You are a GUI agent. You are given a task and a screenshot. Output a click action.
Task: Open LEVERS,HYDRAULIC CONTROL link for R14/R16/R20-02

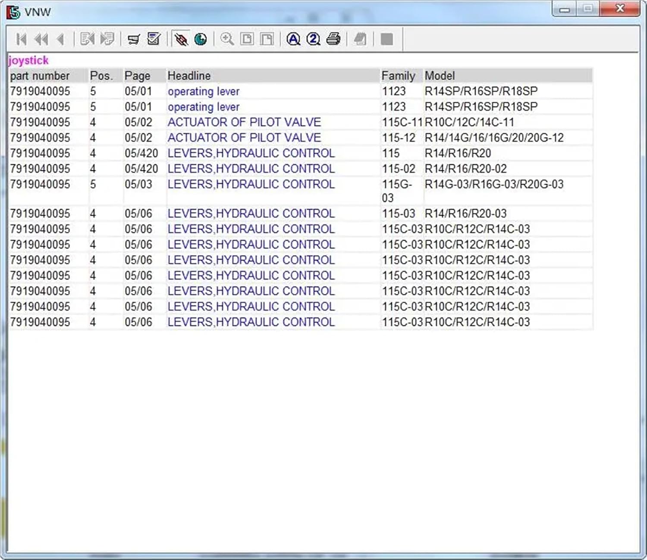251,169
